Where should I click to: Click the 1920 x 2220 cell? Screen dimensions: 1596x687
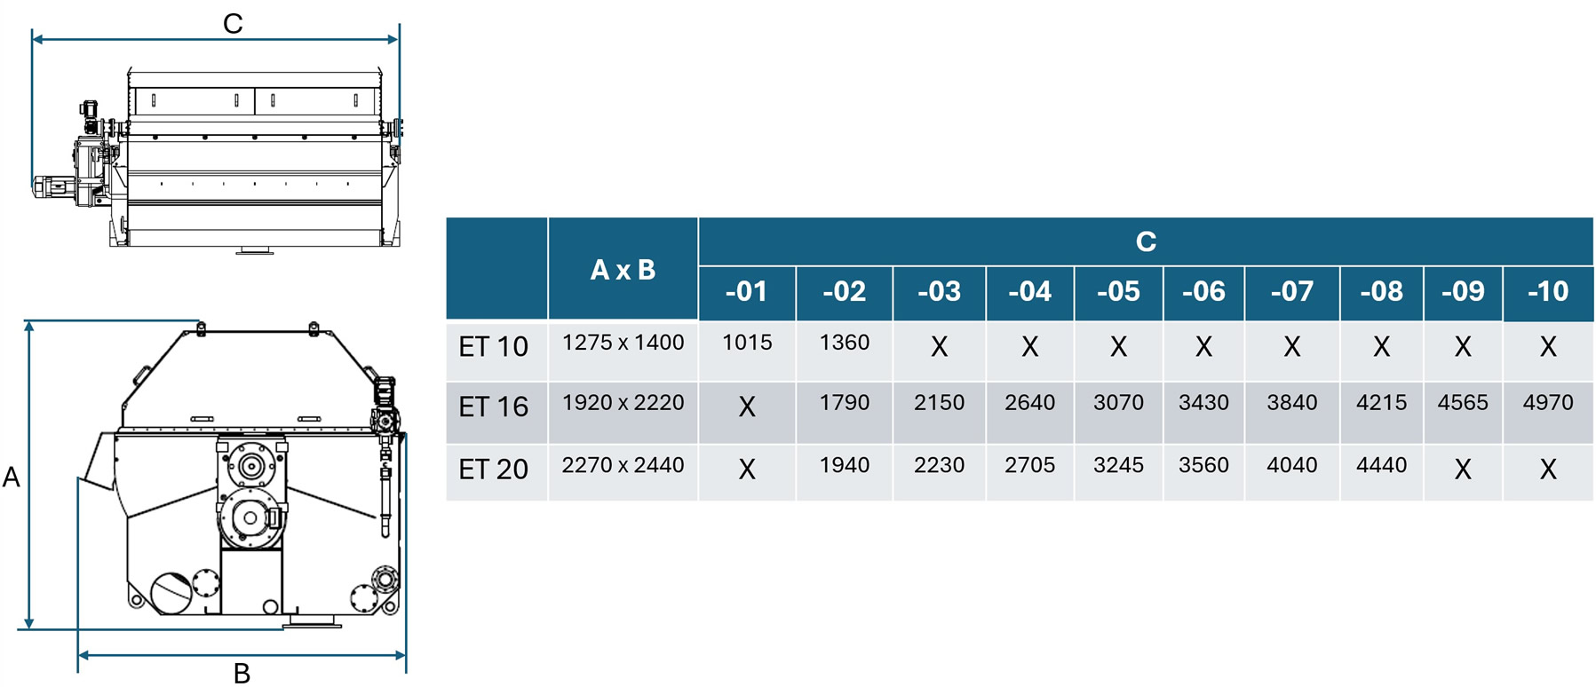tap(623, 403)
